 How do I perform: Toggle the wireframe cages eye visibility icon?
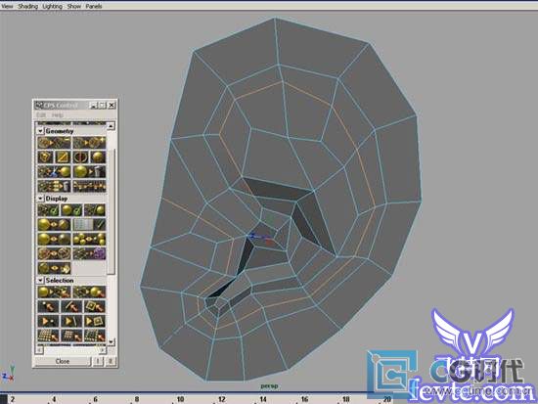coord(54,253)
